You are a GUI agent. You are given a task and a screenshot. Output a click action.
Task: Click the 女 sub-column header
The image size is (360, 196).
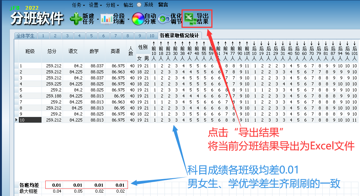tap(139, 58)
